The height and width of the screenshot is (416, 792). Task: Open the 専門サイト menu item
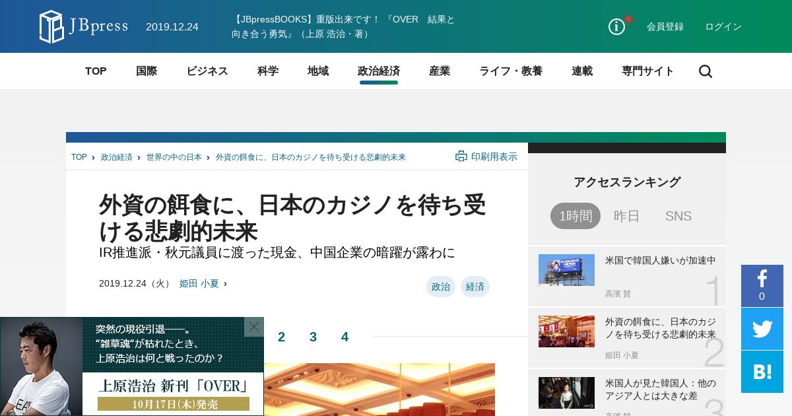[648, 71]
